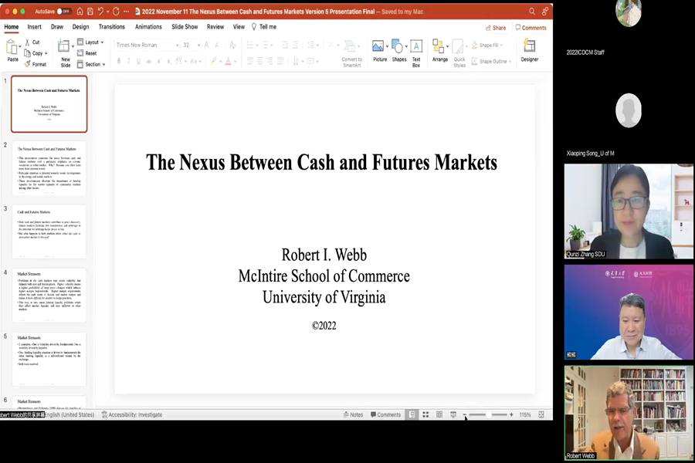Switch to Slide Sorter view
The height and width of the screenshot is (463, 695).
425,414
